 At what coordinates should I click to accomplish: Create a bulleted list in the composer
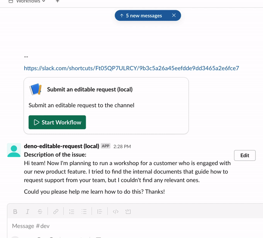84,211
